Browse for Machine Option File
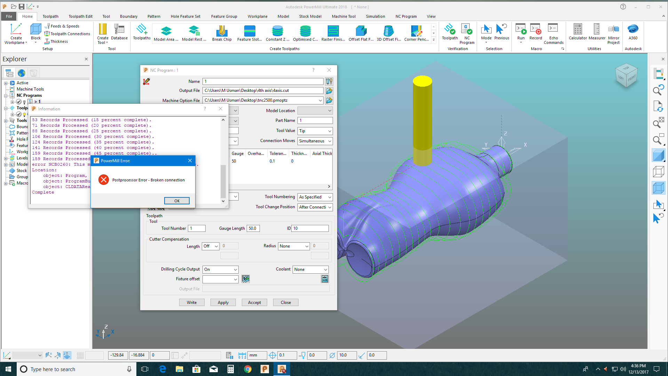 coord(329,101)
